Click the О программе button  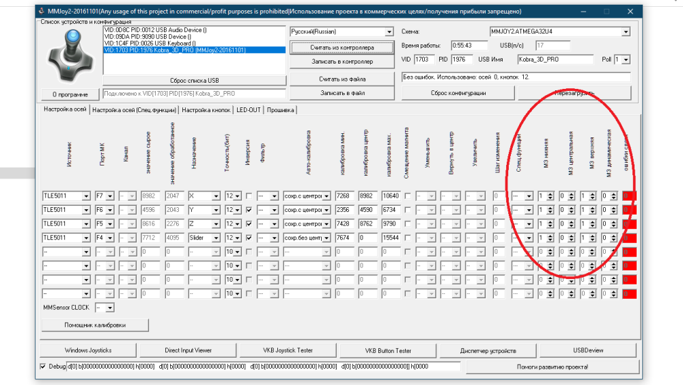70,94
